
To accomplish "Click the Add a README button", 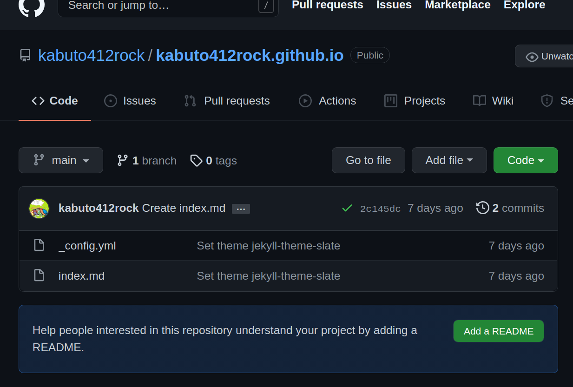I will coord(498,331).
